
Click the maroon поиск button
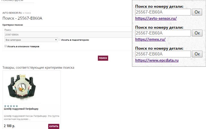pyautogui.click(x=103, y=58)
